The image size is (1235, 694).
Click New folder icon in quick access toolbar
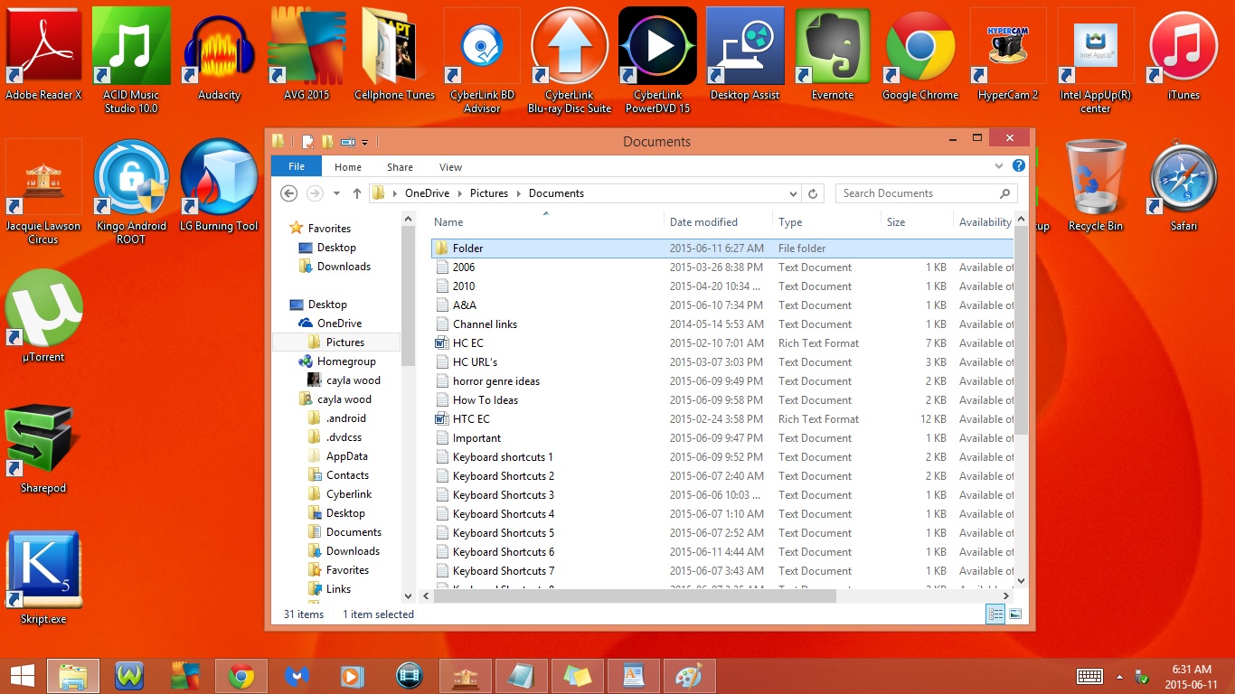coord(326,141)
